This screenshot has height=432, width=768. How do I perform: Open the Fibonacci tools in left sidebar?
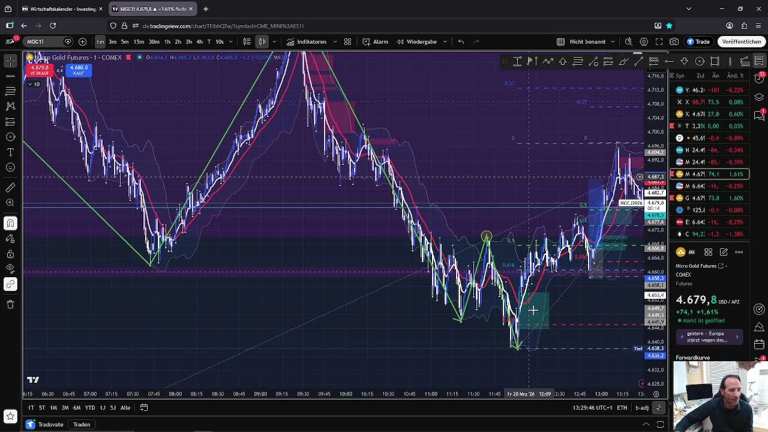pos(10,91)
